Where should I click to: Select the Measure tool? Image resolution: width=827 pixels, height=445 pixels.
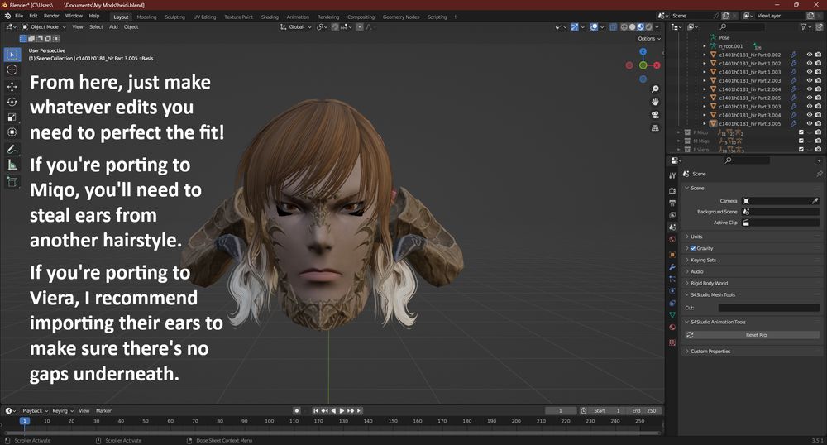(12, 165)
